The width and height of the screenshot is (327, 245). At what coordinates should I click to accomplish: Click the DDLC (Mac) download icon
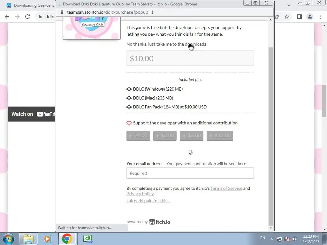click(x=129, y=98)
